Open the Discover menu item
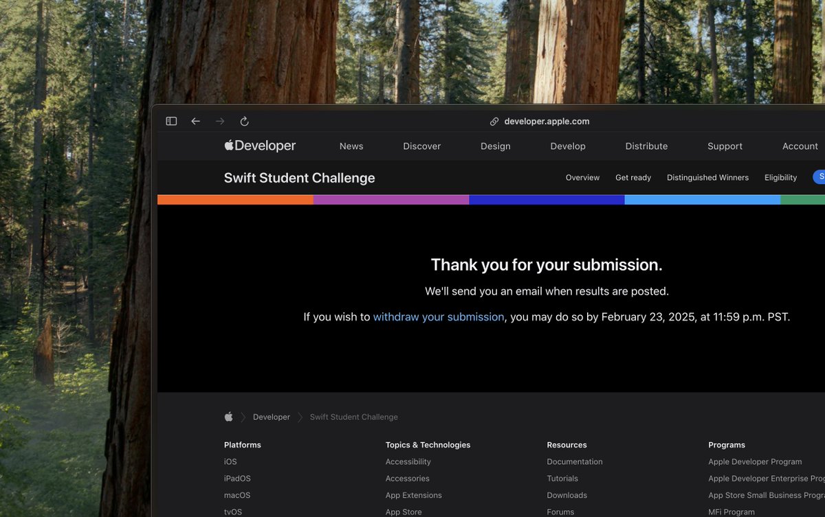825x517 pixels. click(422, 146)
